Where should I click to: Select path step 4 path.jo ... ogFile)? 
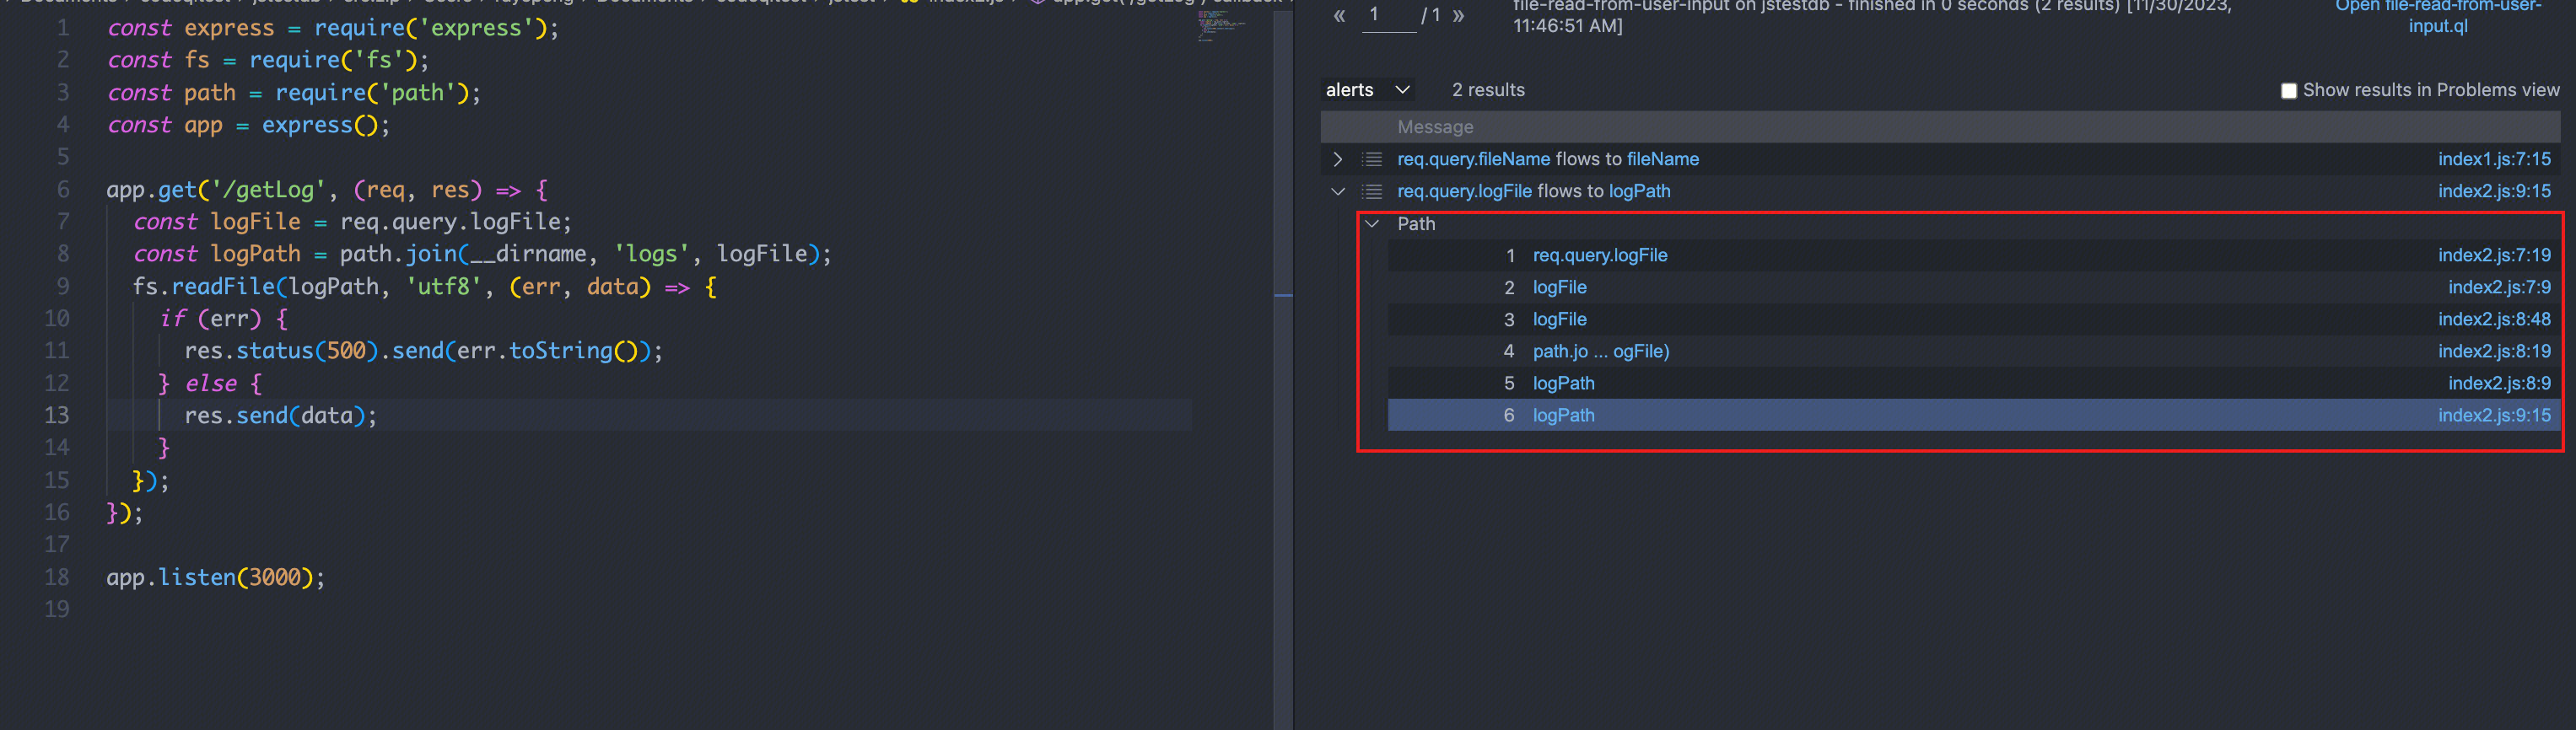click(1600, 351)
